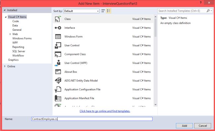Click the 'About Box' template name
Viewport: 215px width, 131px height.
tap(71, 72)
